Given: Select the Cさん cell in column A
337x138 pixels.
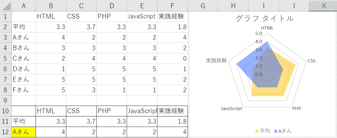Looking at the screenshot, I should pyautogui.click(x=24, y=58).
